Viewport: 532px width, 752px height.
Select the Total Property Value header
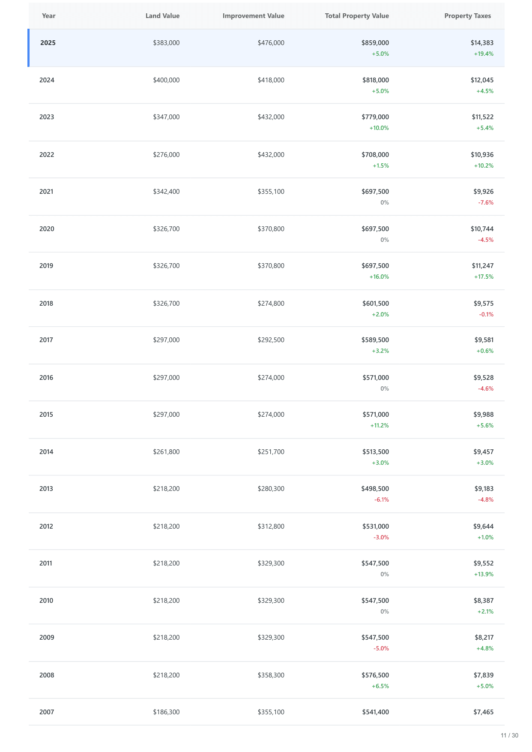coord(357,16)
